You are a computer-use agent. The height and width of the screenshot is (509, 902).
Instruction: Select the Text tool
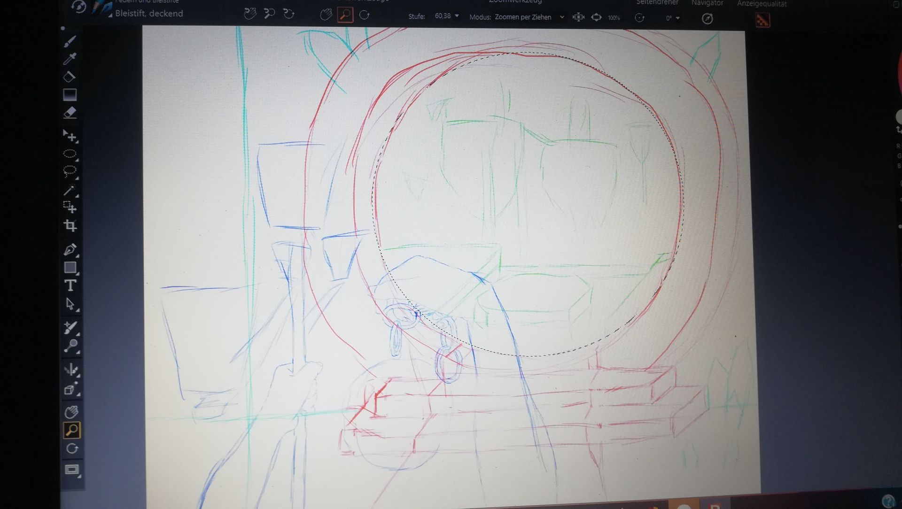coord(70,285)
